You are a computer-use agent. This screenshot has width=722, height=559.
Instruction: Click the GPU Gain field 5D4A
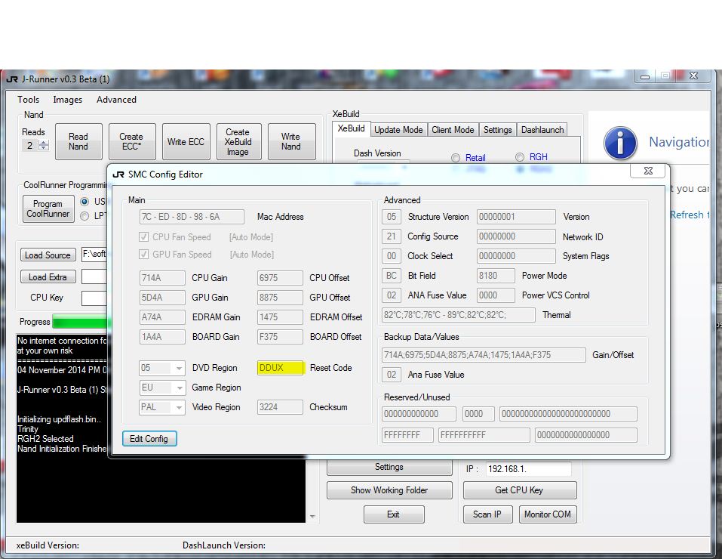(x=162, y=298)
